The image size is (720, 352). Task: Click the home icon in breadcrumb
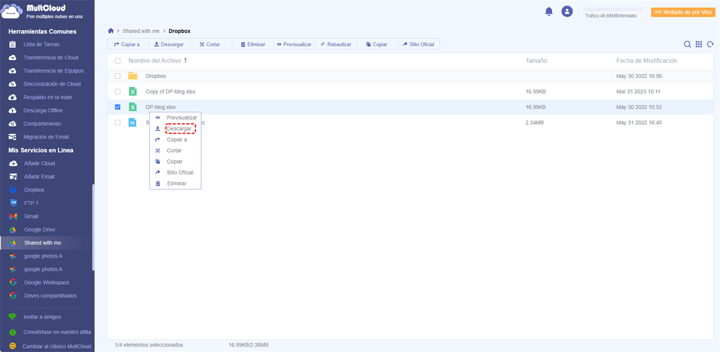click(111, 31)
